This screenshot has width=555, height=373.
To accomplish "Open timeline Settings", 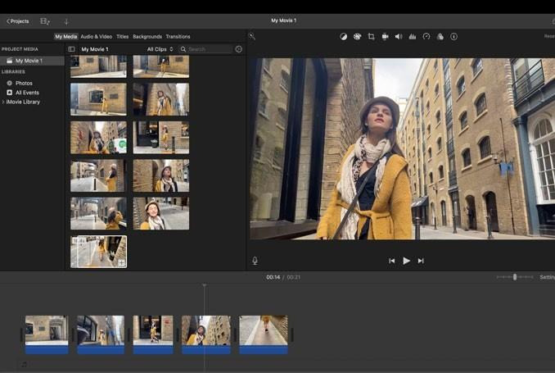I will 547,277.
